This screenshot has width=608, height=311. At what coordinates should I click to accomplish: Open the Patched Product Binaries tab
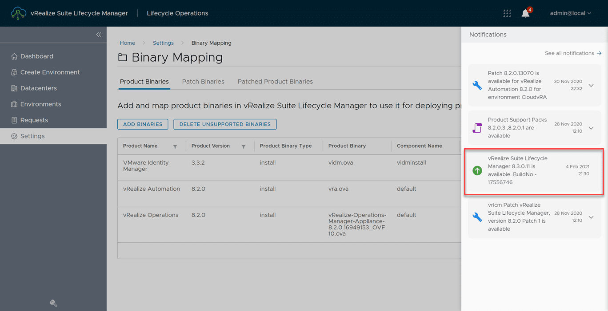click(x=275, y=82)
